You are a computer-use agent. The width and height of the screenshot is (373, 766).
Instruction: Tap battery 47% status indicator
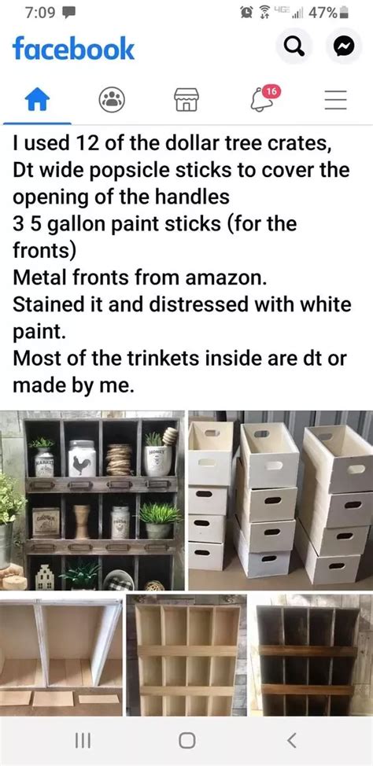(328, 13)
